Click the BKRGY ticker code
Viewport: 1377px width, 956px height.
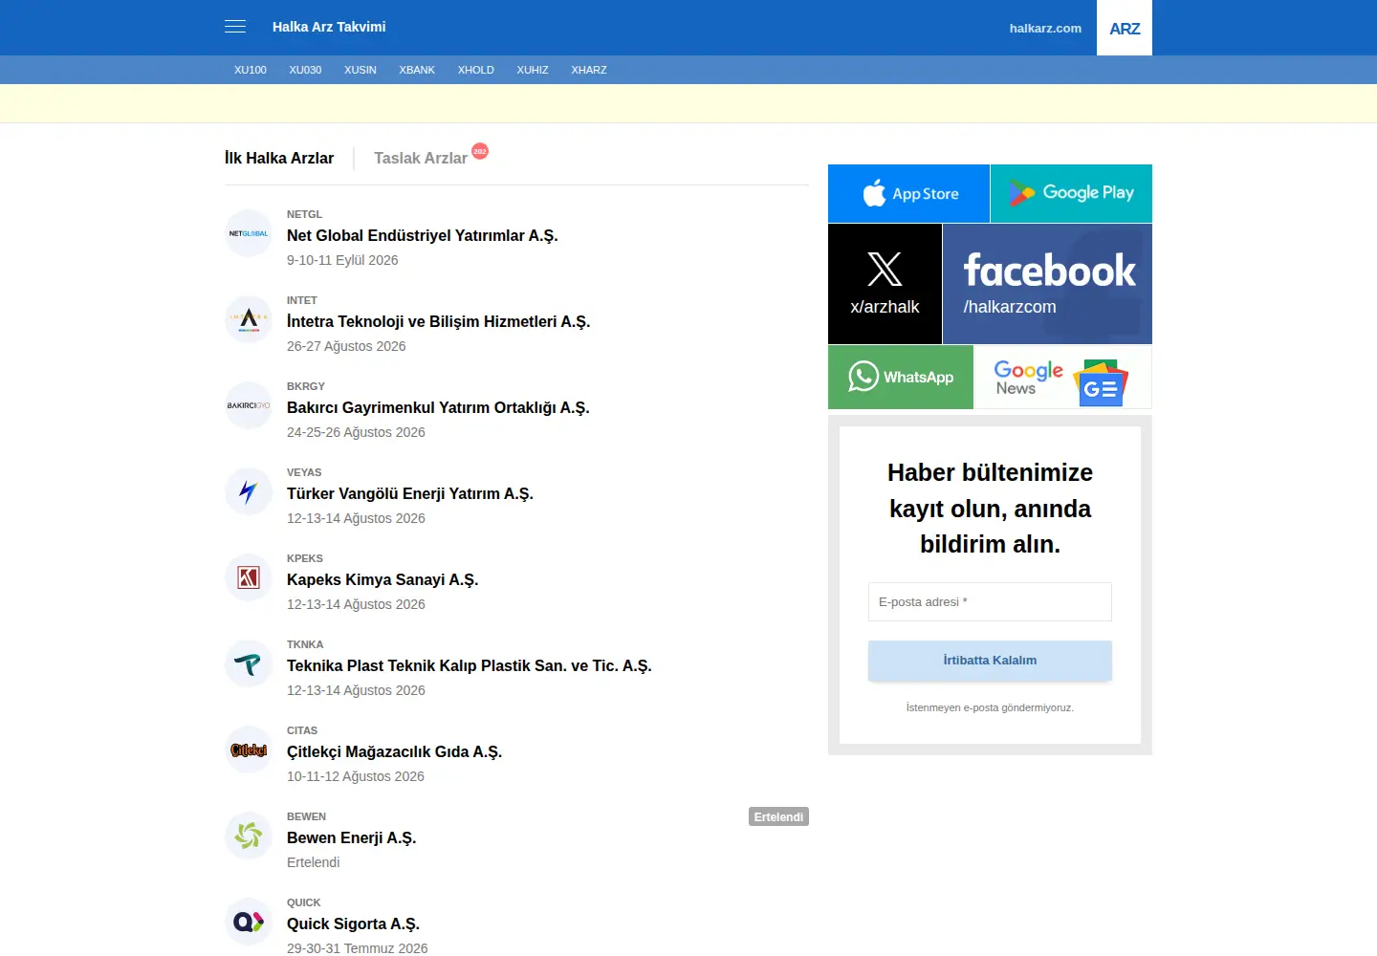306,386
